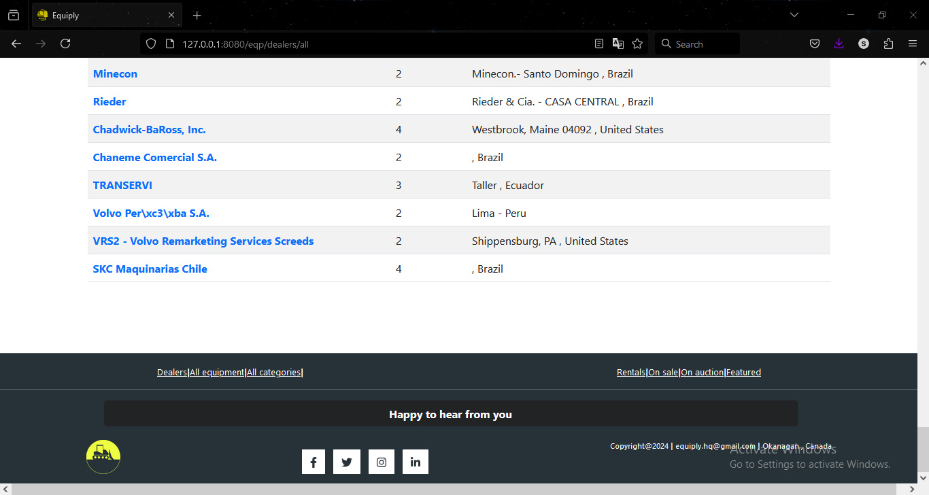Open the tracking protection shield icon
This screenshot has height=495, width=929.
click(x=150, y=44)
